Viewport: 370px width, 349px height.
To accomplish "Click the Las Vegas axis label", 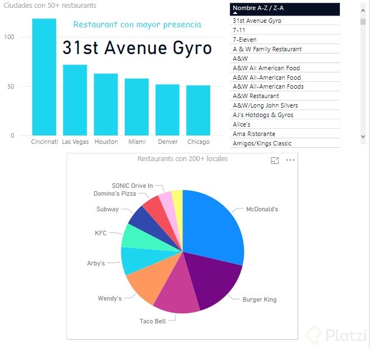I will (x=75, y=142).
